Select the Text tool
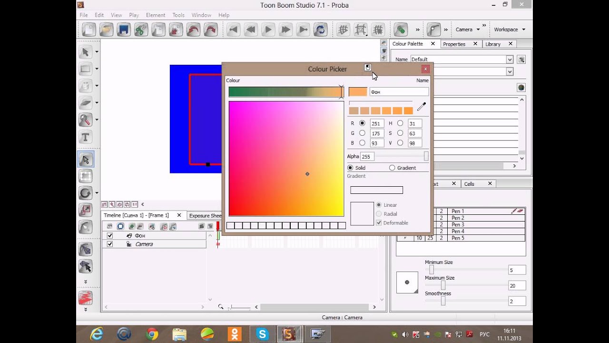The height and width of the screenshot is (343, 609). pos(86,138)
